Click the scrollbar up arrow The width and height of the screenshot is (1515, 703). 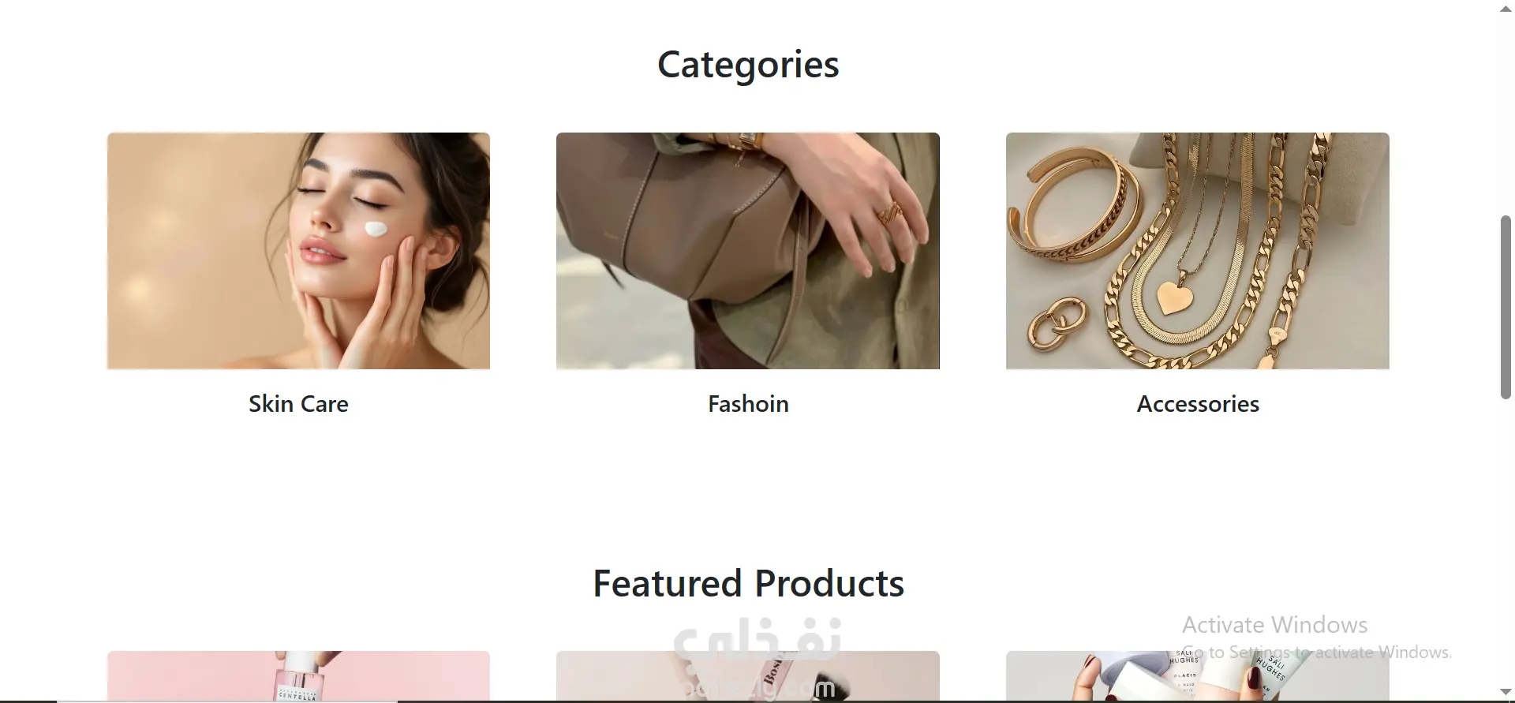(x=1506, y=9)
